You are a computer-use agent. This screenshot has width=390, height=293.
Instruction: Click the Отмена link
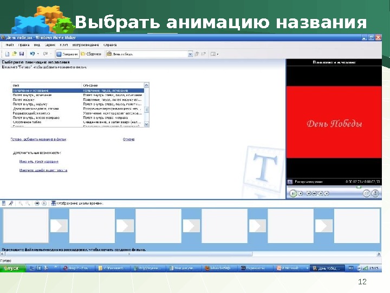tap(128, 139)
